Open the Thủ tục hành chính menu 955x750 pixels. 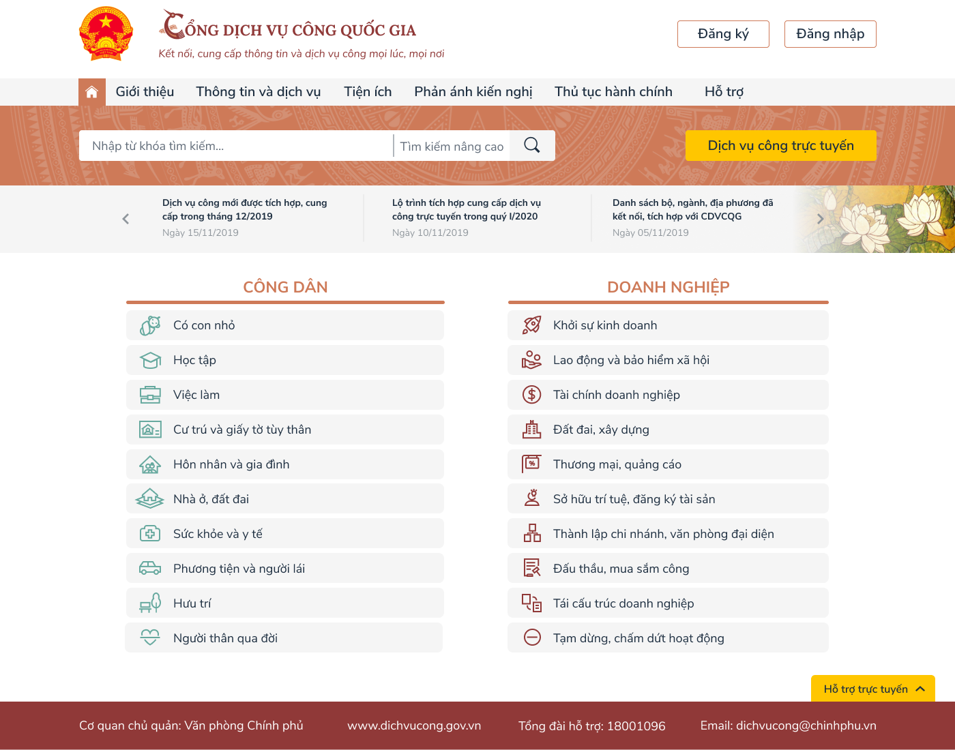(613, 92)
